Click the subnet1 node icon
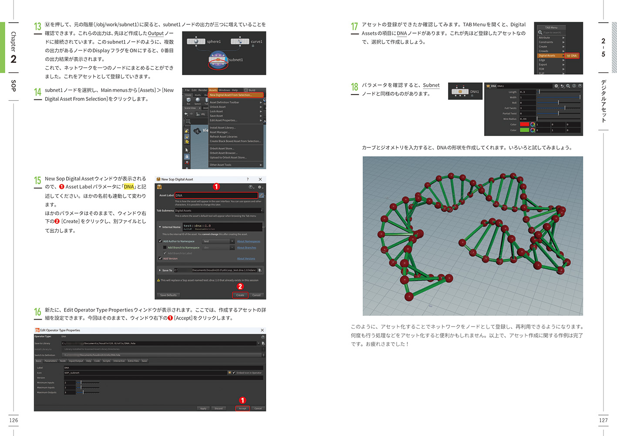The image size is (617, 436). tap(218, 60)
